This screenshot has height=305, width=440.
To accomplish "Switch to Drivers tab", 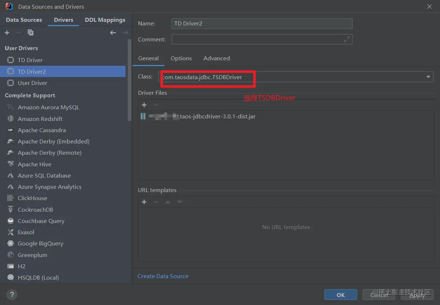I will pos(64,20).
